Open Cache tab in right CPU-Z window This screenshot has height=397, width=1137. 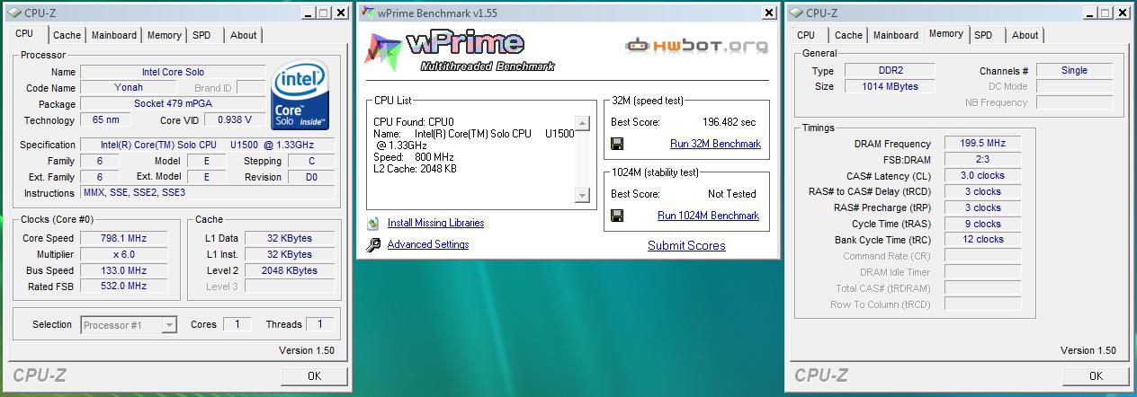pos(848,35)
